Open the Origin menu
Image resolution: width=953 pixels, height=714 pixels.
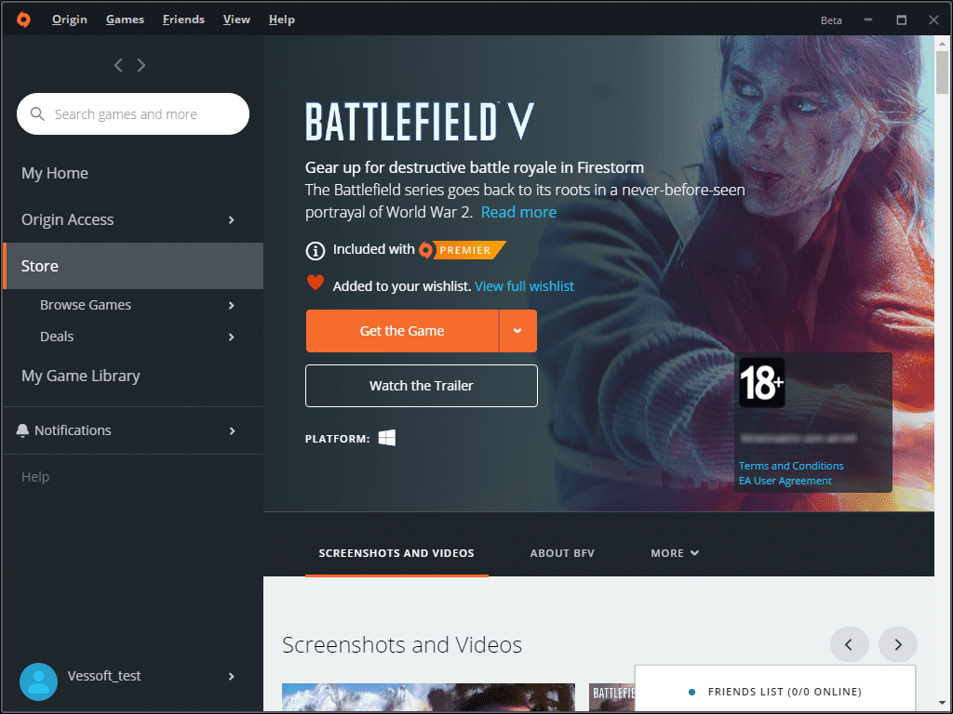69,20
